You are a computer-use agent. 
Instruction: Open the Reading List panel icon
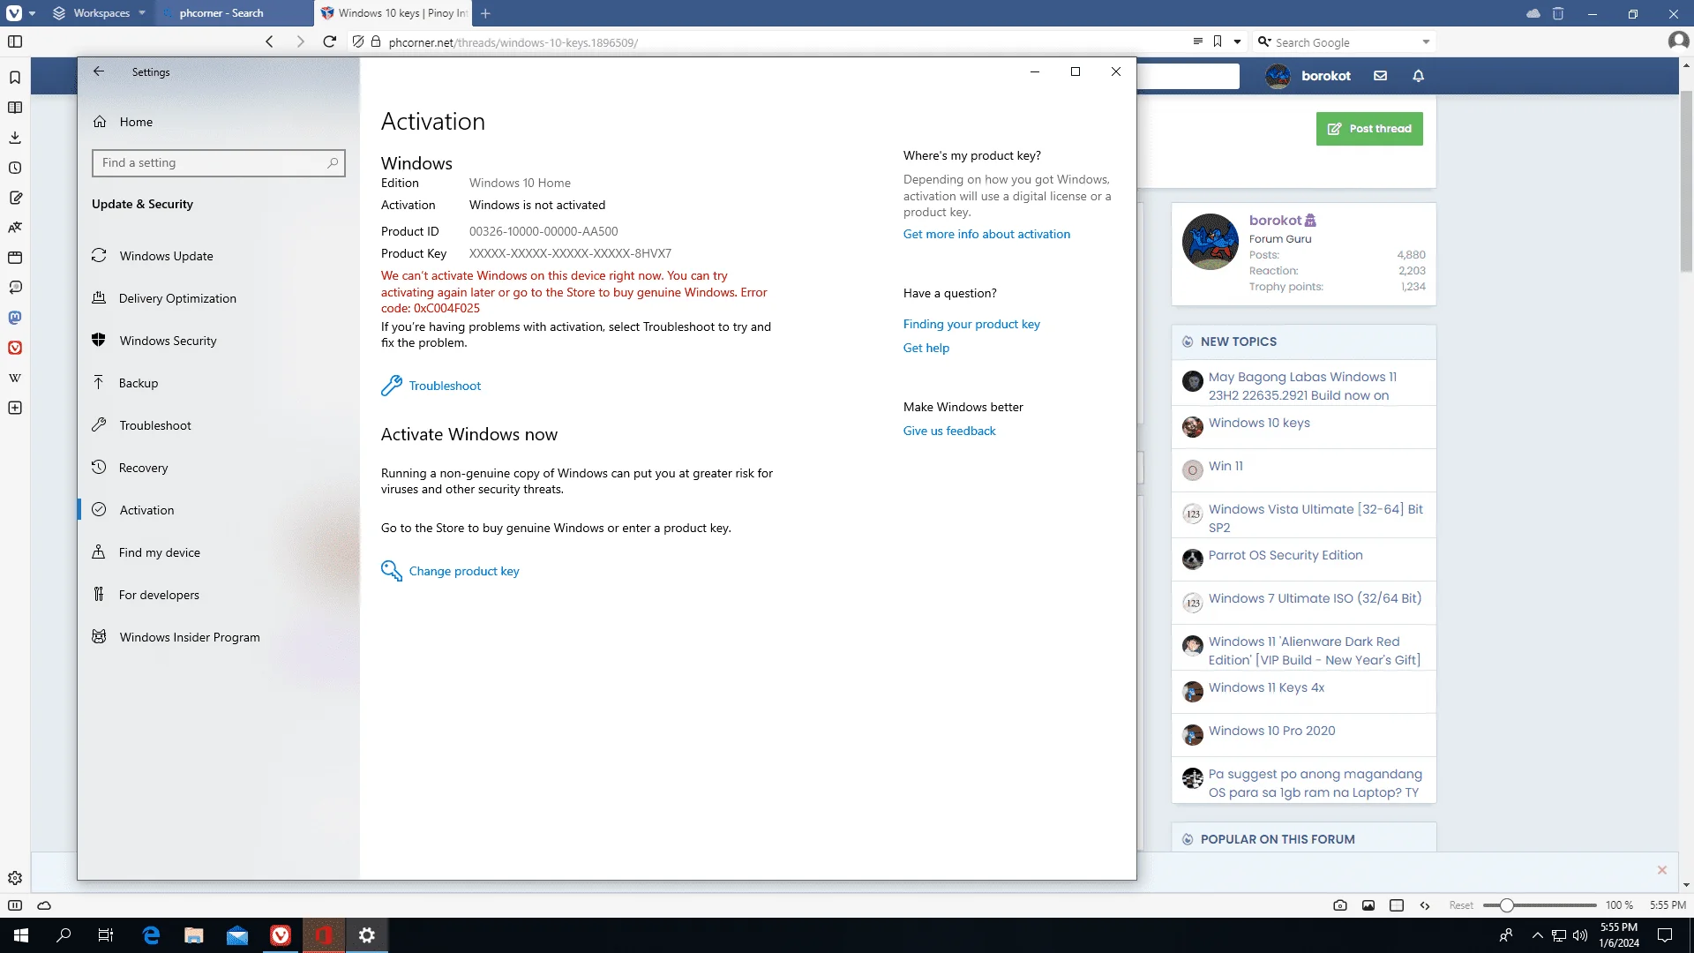pyautogui.click(x=15, y=108)
